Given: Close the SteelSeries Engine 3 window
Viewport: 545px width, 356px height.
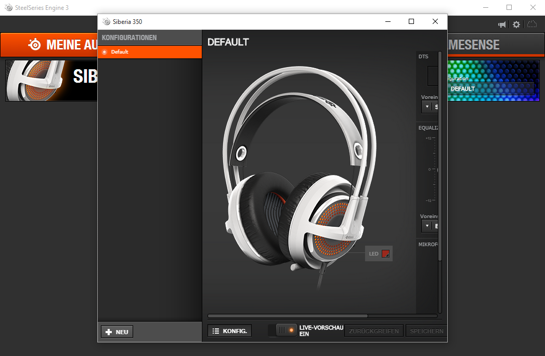Looking at the screenshot, I should pos(533,7).
